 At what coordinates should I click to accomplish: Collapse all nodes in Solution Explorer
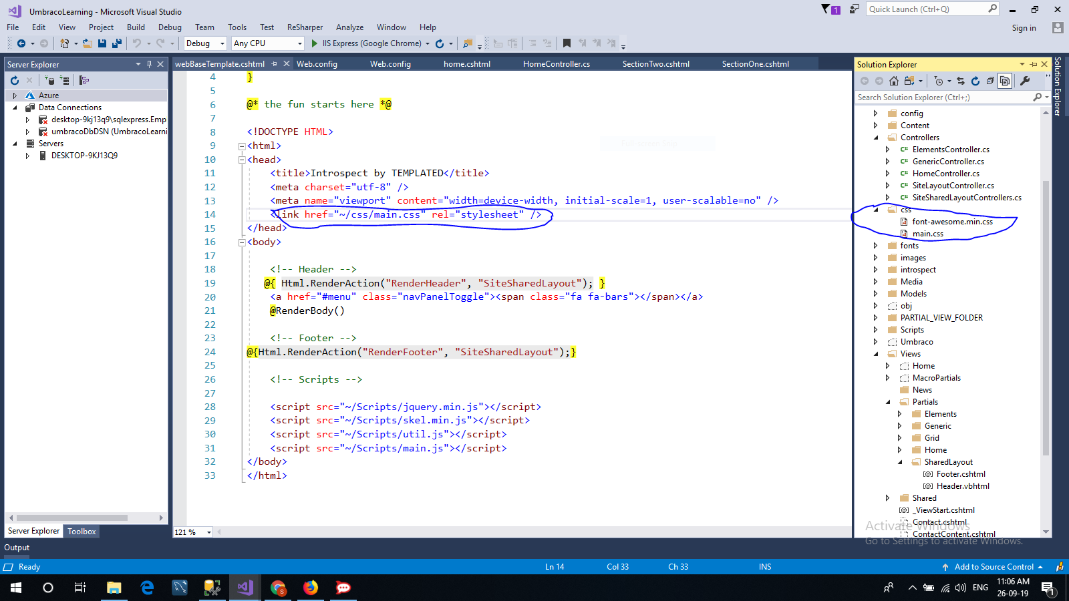tap(990, 81)
